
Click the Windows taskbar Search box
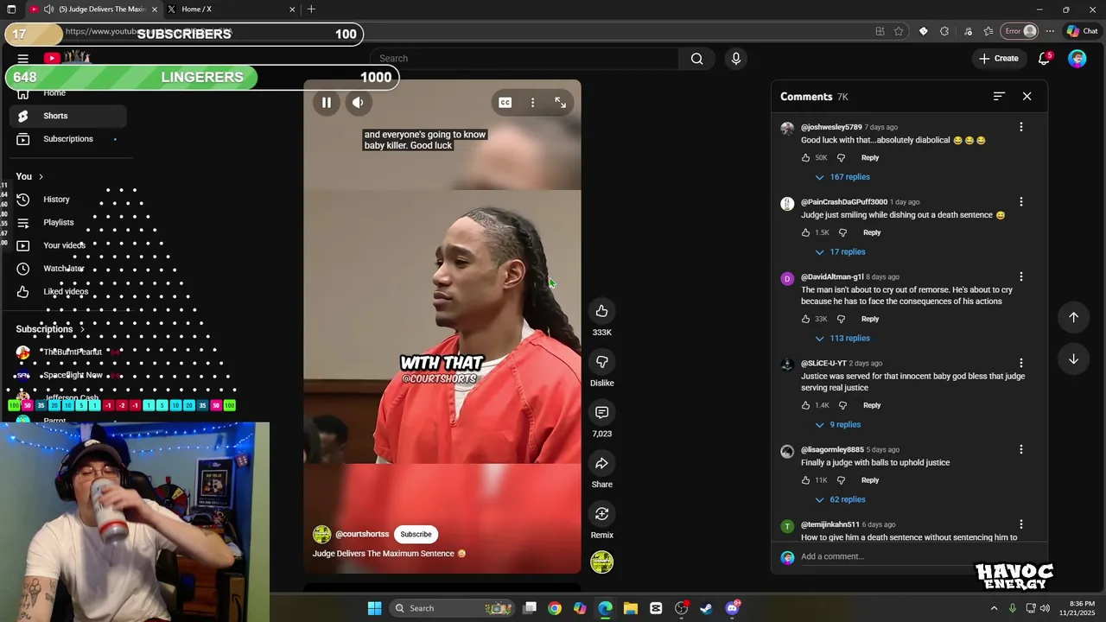tap(451, 608)
